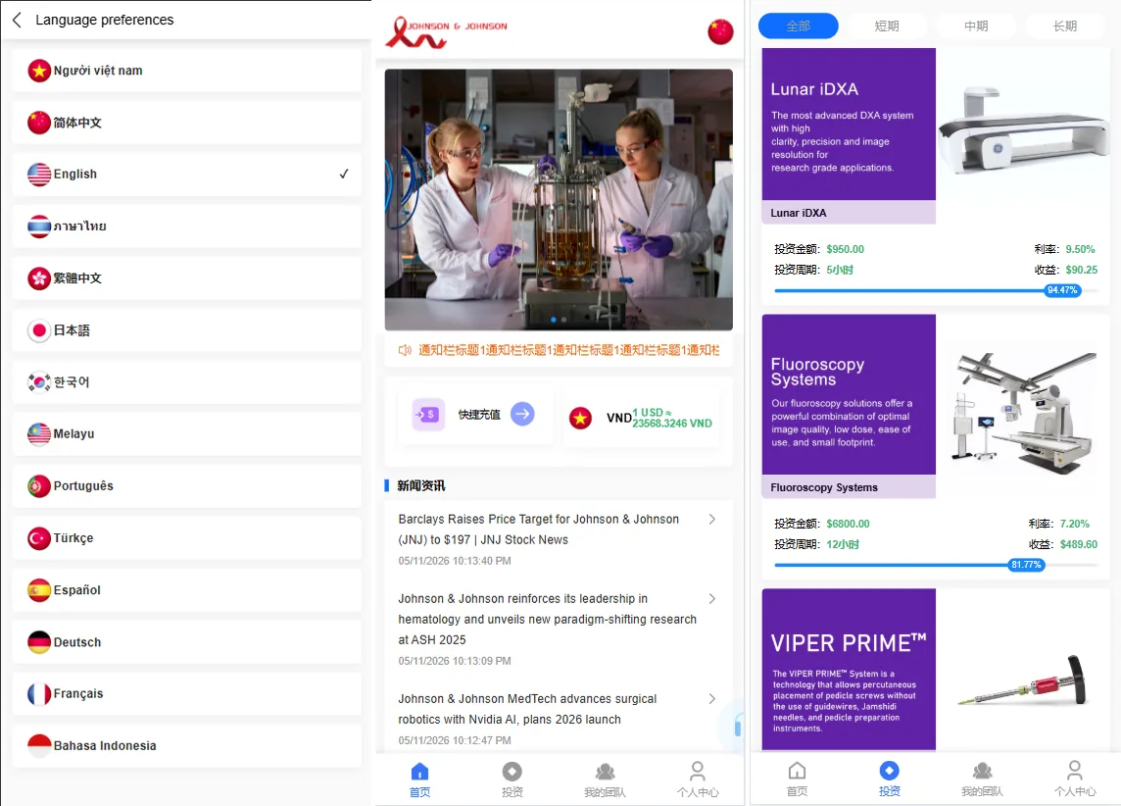Screen dimensions: 1121x806
Task: Click the Lunar iDXA caption label
Action: click(849, 213)
